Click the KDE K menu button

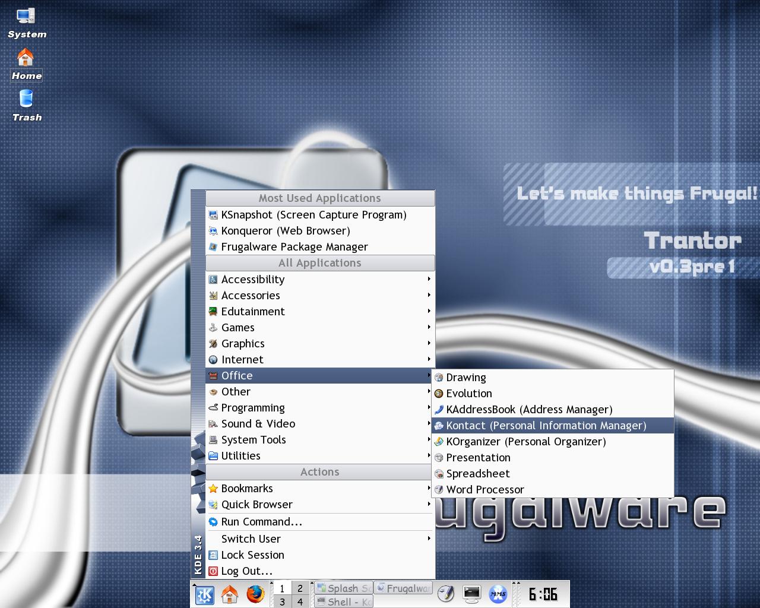(204, 594)
